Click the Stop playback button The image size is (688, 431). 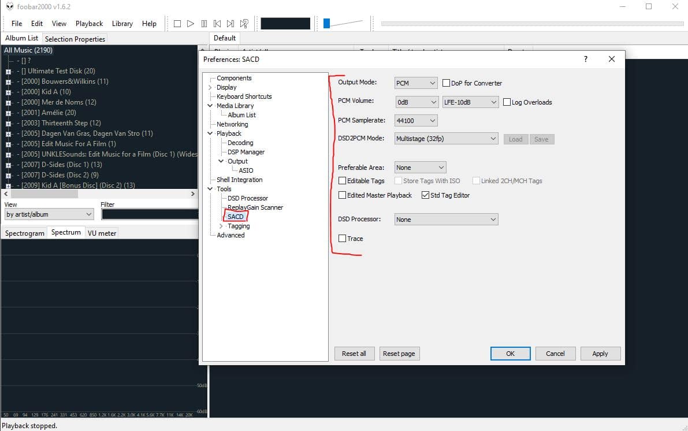(177, 24)
